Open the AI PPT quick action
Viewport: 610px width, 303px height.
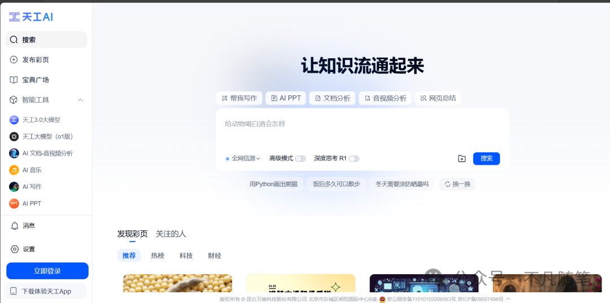(x=286, y=98)
